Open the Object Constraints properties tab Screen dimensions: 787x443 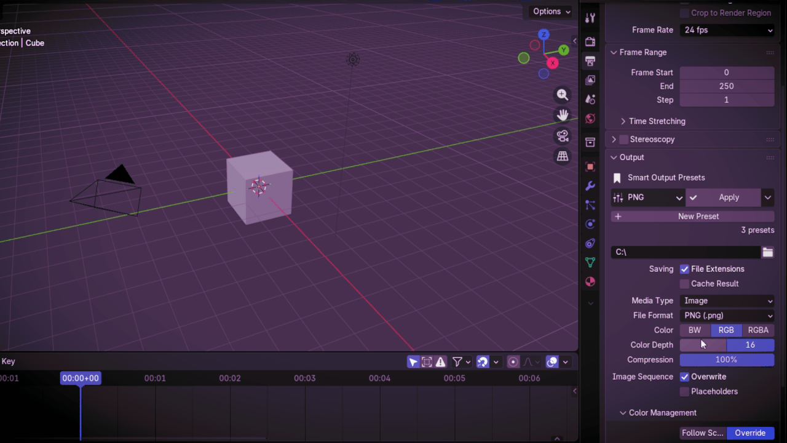pyautogui.click(x=590, y=243)
